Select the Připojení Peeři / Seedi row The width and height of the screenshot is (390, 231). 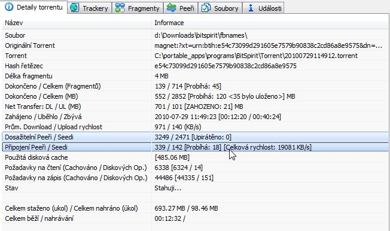tap(195, 147)
